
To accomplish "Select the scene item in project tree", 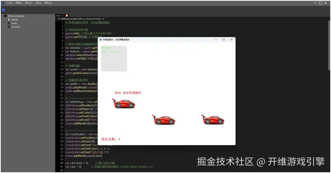I will [14, 23].
